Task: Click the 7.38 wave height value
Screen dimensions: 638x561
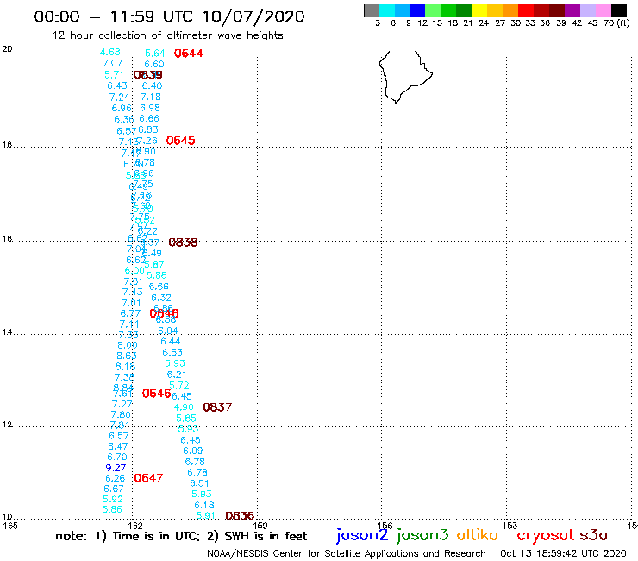Action: point(124,377)
